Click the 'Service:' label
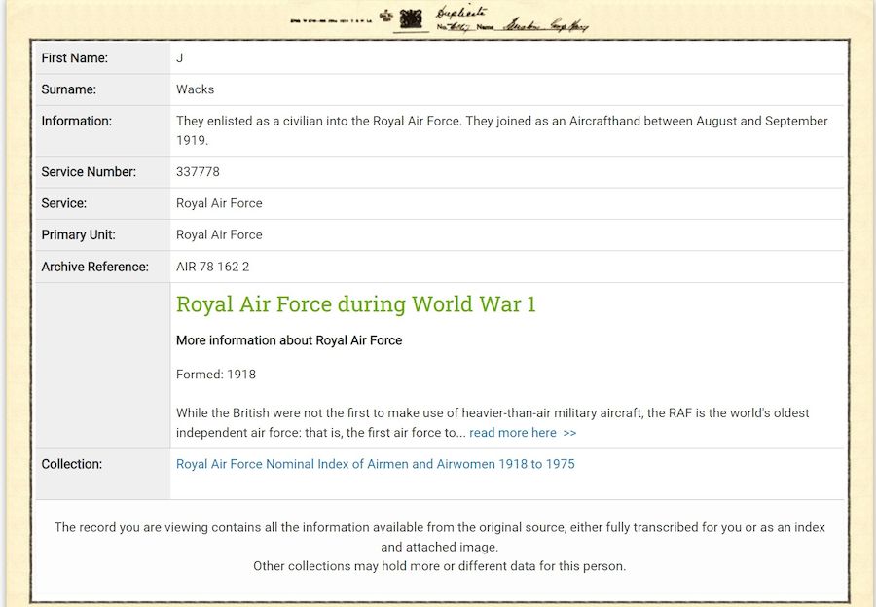This screenshot has height=607, width=876. point(63,203)
